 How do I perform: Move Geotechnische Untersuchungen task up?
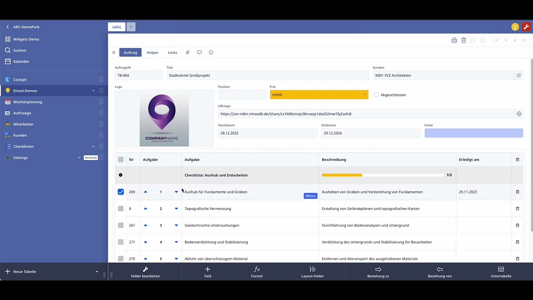(x=145, y=225)
